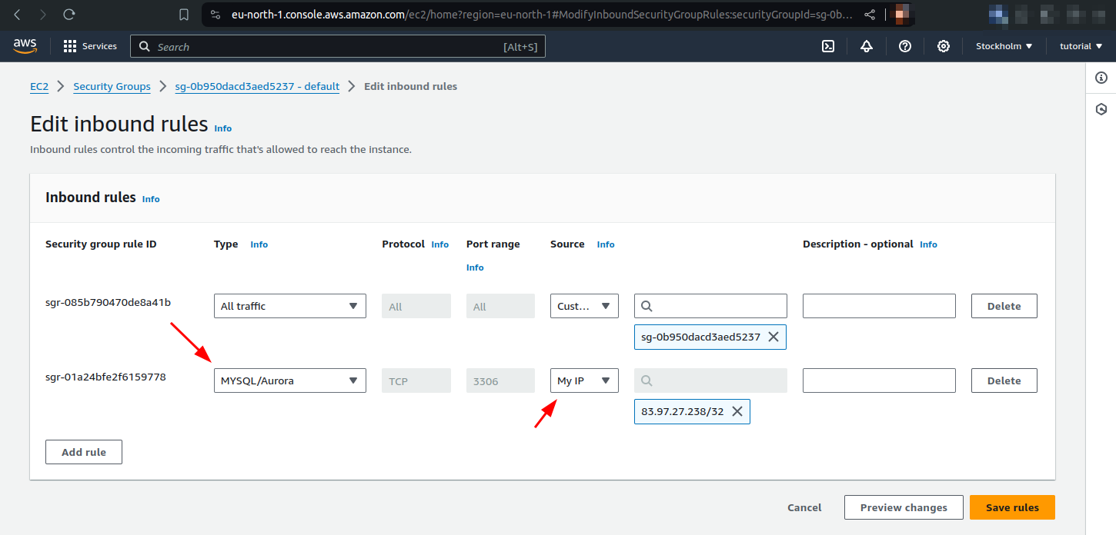Open the MYSQL/Aurora type dropdown
The width and height of the screenshot is (1116, 535).
[289, 380]
